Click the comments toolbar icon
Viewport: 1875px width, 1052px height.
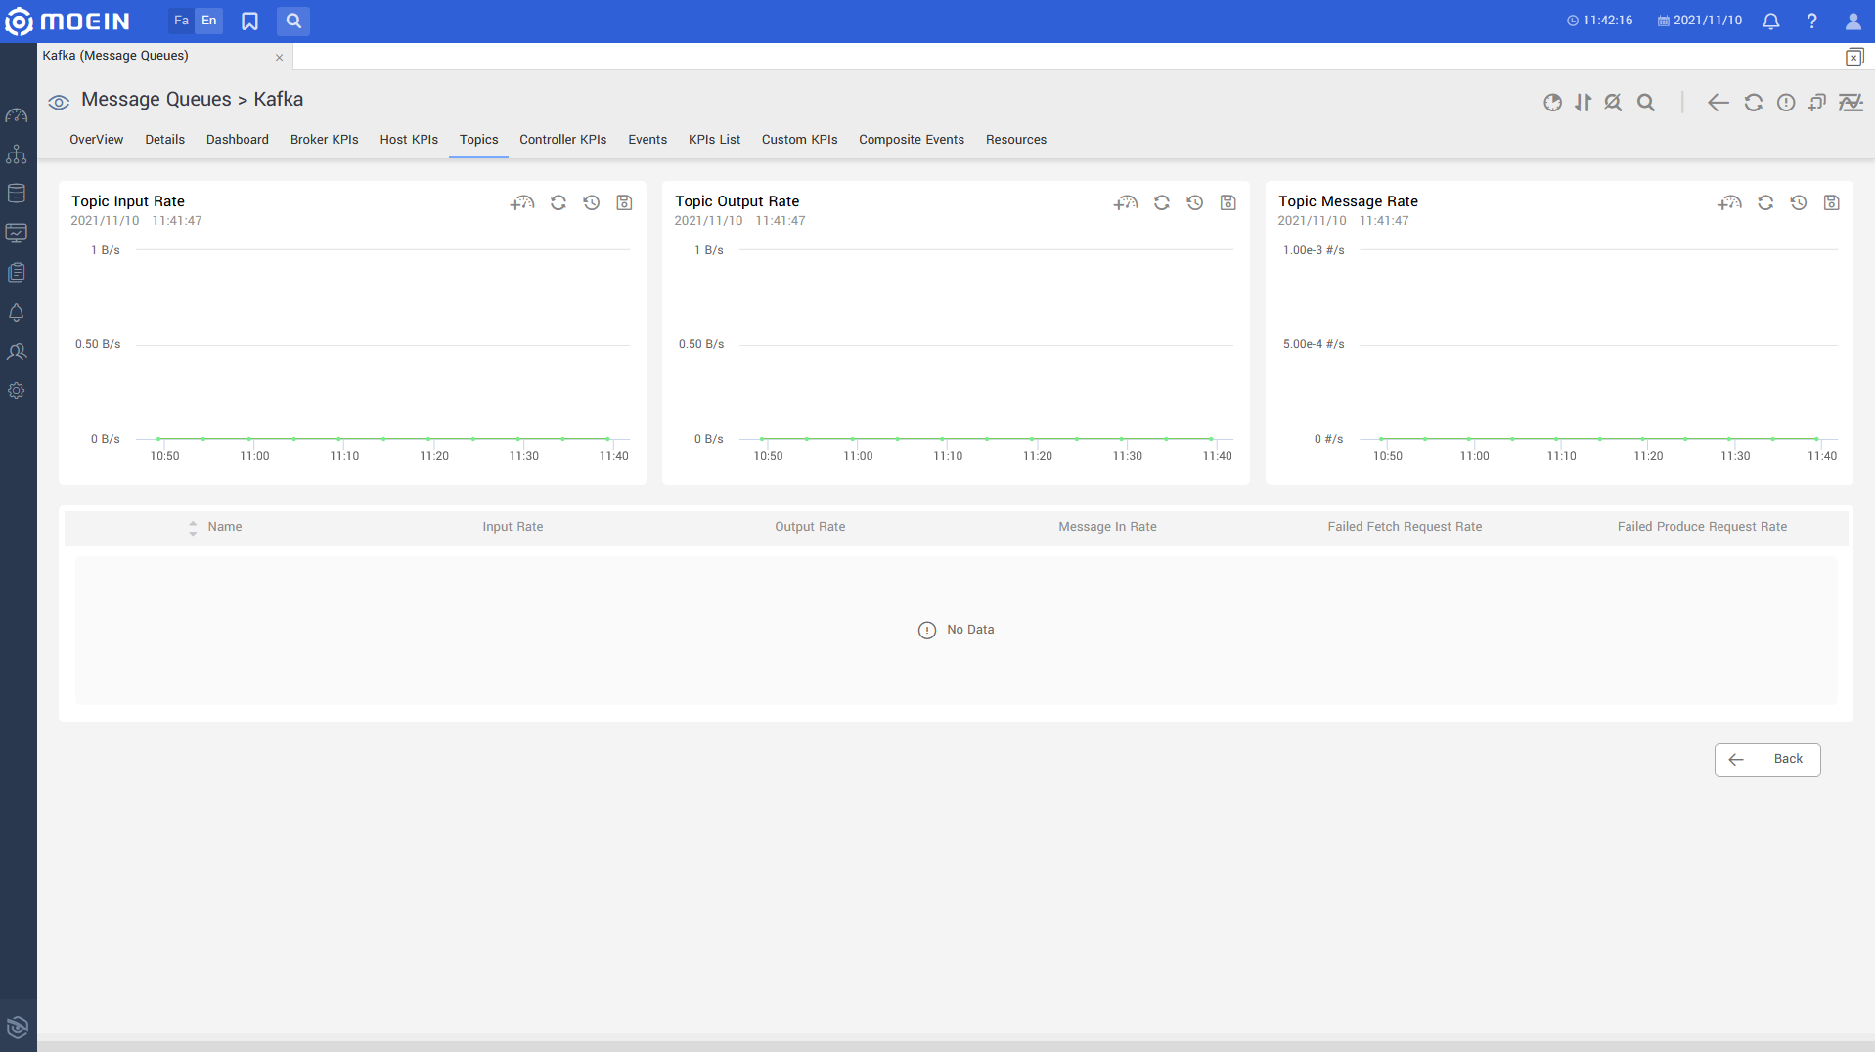click(x=1817, y=102)
